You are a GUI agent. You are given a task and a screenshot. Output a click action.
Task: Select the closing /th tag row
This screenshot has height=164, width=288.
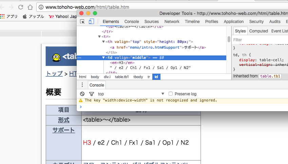tap(112, 52)
